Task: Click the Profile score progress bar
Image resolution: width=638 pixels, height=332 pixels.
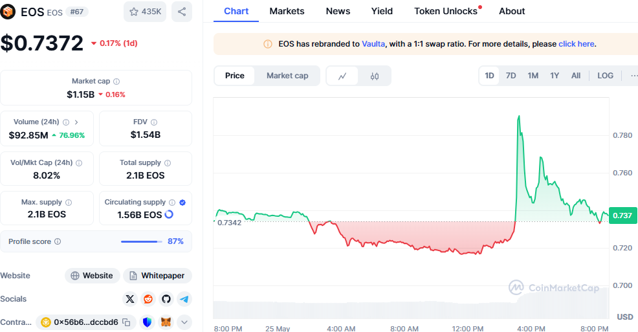Action: click(x=141, y=241)
